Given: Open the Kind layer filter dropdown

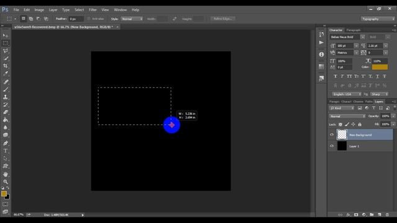Looking at the screenshot, I should 342,108.
